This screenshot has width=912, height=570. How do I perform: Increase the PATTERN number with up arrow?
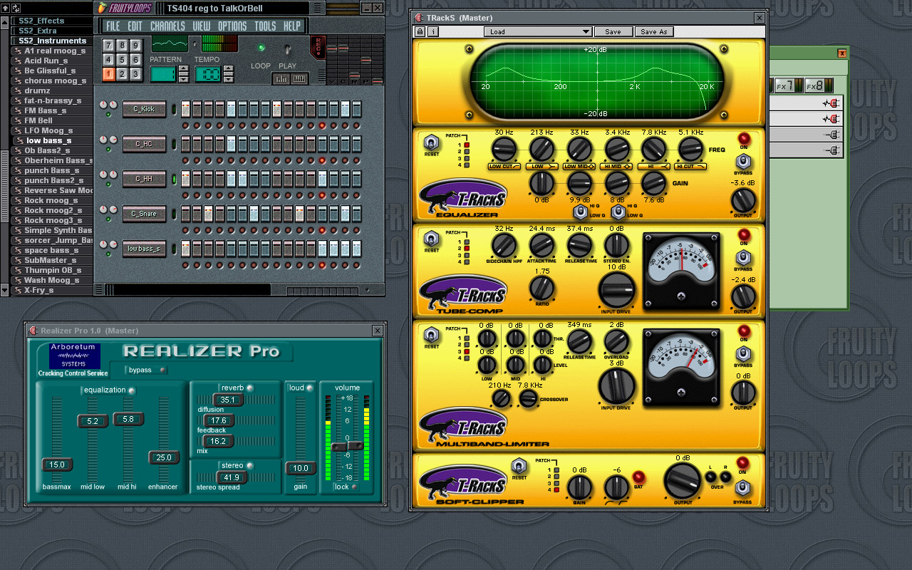coord(183,70)
